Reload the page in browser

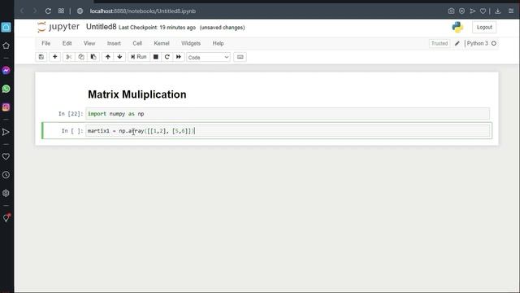(48, 11)
